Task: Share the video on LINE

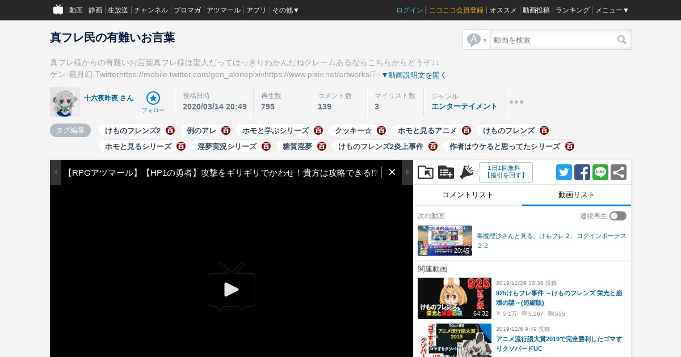Action: point(600,172)
